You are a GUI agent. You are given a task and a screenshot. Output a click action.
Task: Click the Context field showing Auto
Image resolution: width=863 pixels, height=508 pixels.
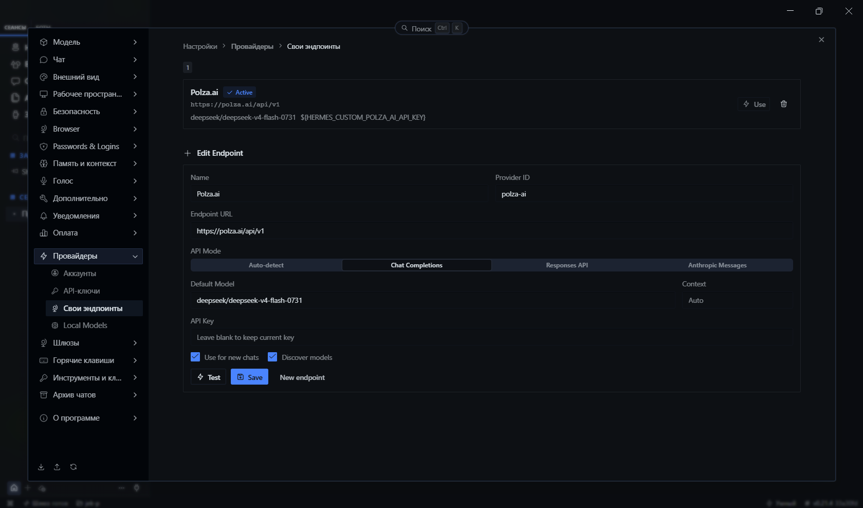click(x=737, y=300)
